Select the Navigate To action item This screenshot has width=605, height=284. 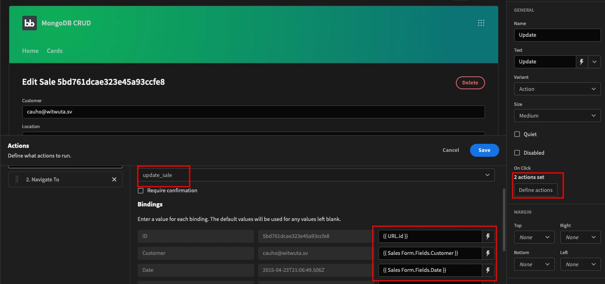(x=65, y=179)
